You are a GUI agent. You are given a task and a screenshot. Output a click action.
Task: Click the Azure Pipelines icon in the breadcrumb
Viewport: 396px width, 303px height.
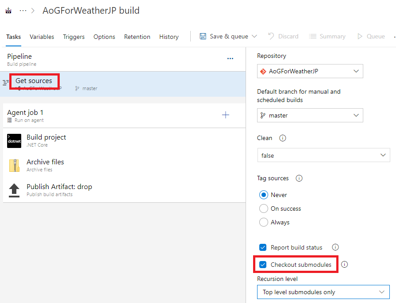pyautogui.click(x=8, y=11)
